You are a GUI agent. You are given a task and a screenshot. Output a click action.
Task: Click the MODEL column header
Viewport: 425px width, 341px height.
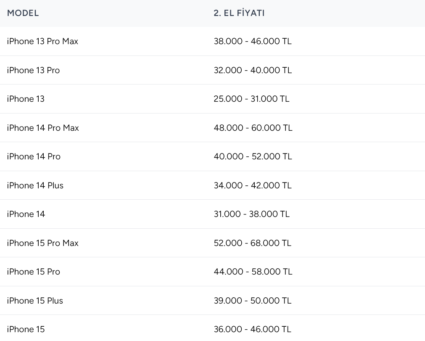point(23,13)
